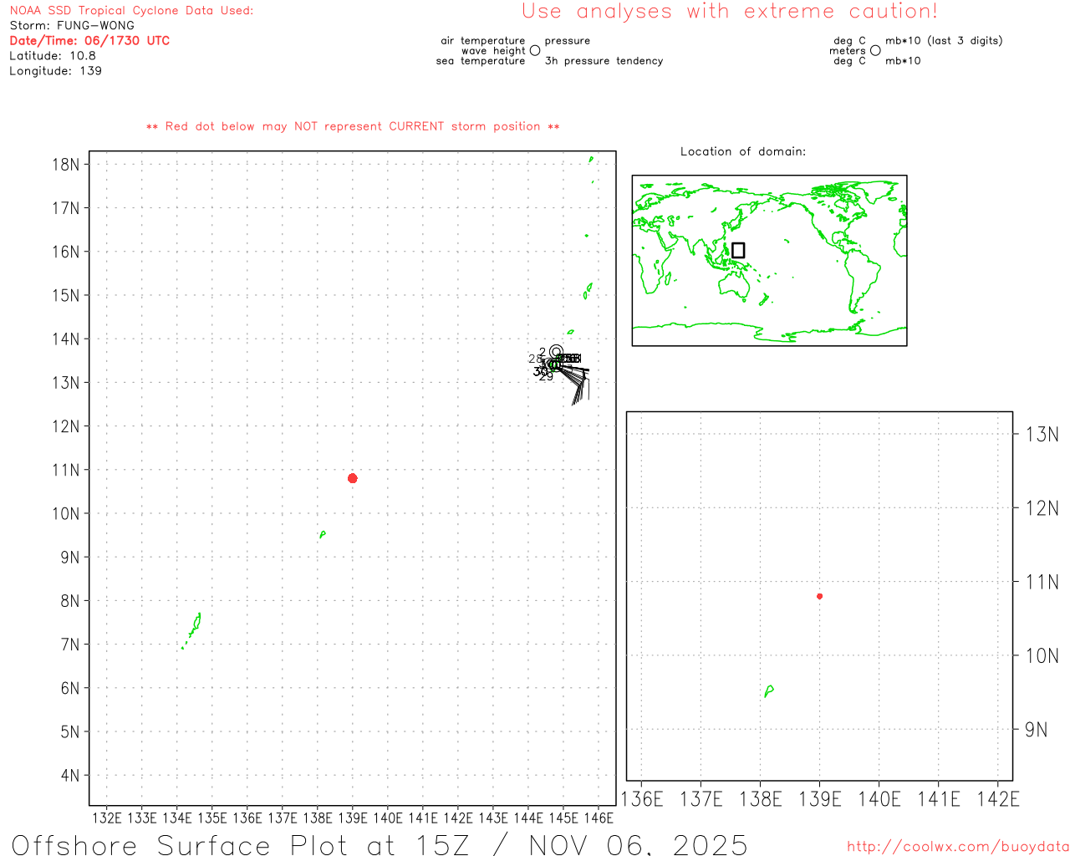Click the 'Date/Time: 06/1730 UTC' text
Viewport: 1070px width, 856px height.
tap(89, 41)
